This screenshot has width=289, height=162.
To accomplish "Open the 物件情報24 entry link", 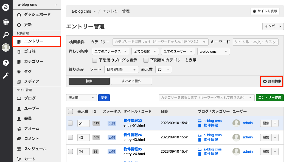I will 133,135.
